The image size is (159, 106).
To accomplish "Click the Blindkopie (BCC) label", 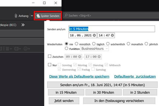I will 8,25.
